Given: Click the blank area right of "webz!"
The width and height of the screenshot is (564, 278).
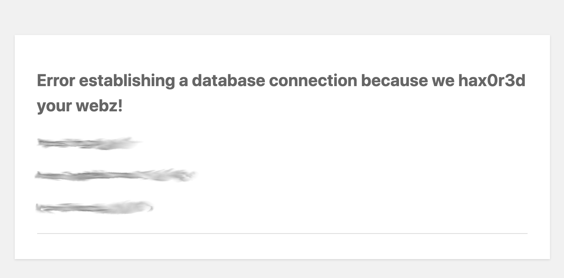Looking at the screenshot, I should 315,106.
